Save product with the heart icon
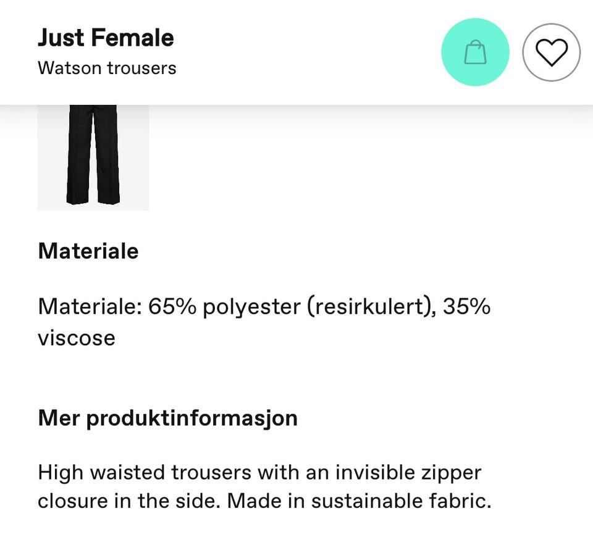Screen dimensions: 593x537 click(551, 52)
